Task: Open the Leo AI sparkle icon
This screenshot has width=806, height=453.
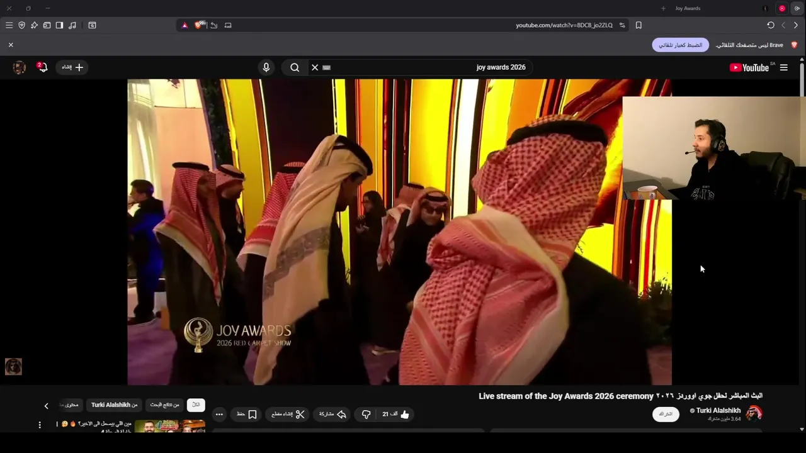Action: [x=34, y=25]
